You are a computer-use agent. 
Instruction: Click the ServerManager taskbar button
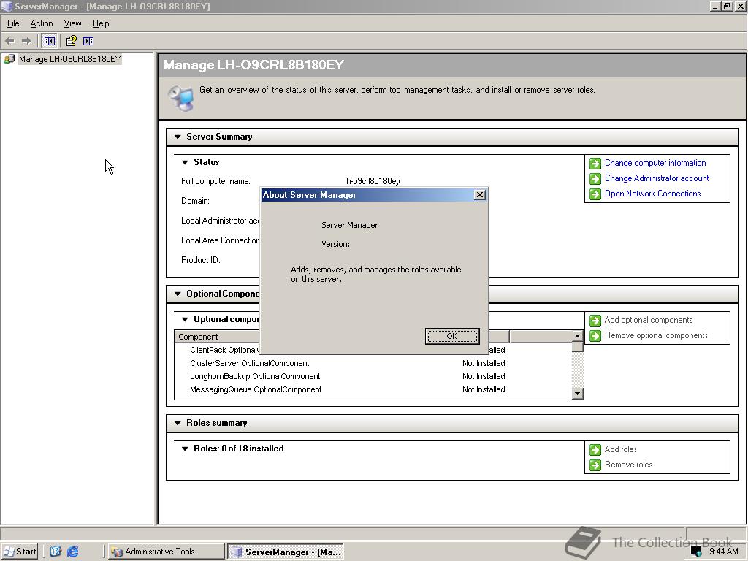click(x=286, y=552)
